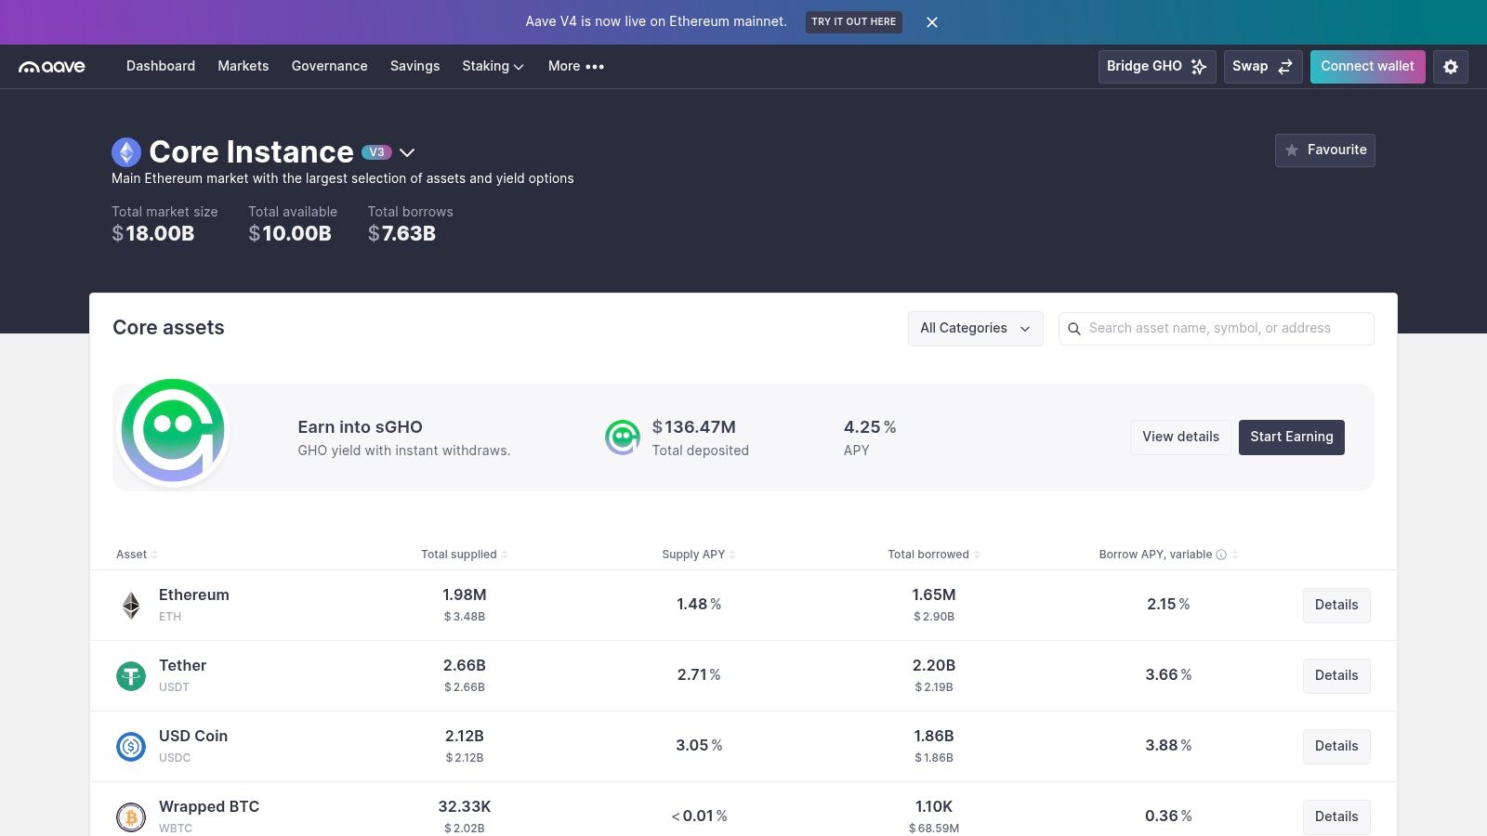Click the search magnifier icon
Image resolution: width=1487 pixels, height=836 pixels.
(x=1074, y=329)
